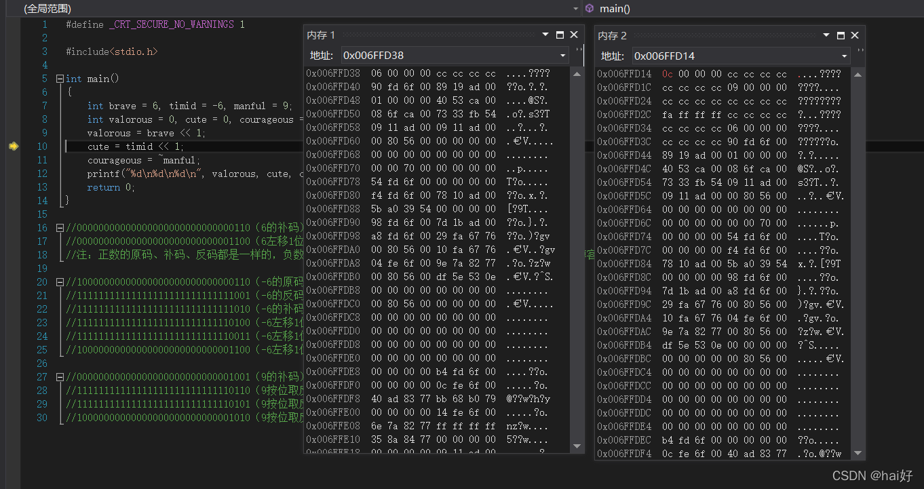
Task: Click scroll-down arrow in 内存 2 scrollbar
Action: point(858,453)
